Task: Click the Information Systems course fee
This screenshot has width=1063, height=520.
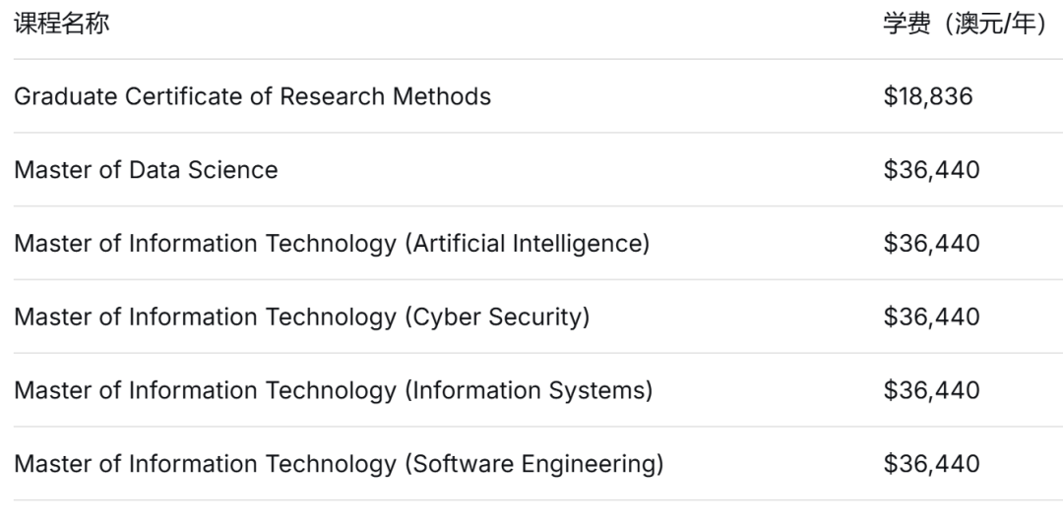Action: pyautogui.click(x=931, y=391)
